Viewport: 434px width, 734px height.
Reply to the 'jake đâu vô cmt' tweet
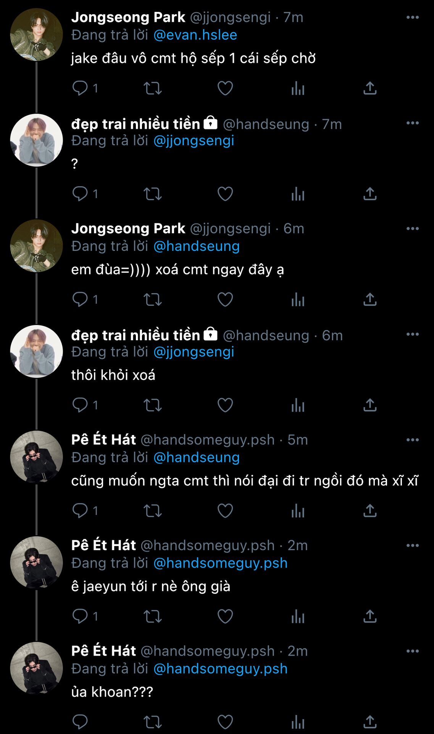click(x=80, y=88)
